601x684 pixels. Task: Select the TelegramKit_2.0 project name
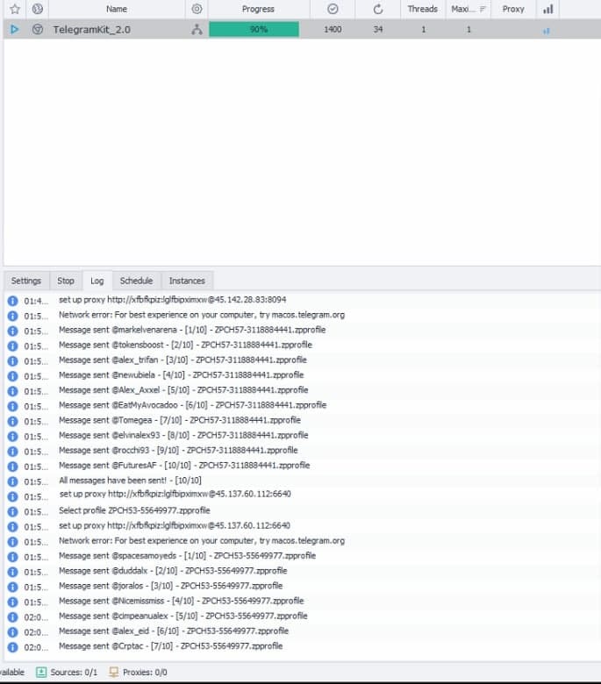pos(91,30)
